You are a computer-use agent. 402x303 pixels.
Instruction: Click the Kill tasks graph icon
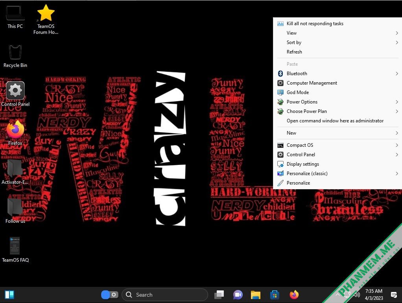coord(280,24)
